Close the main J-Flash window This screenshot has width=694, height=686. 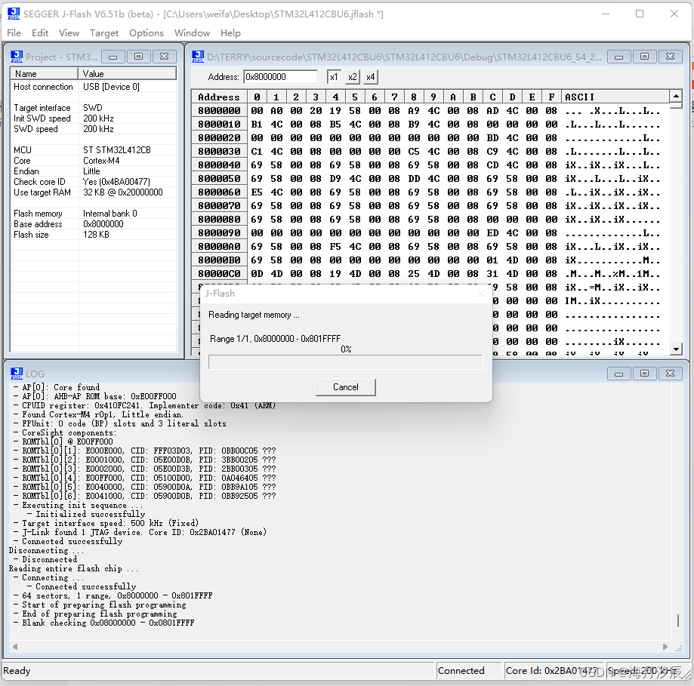point(674,14)
